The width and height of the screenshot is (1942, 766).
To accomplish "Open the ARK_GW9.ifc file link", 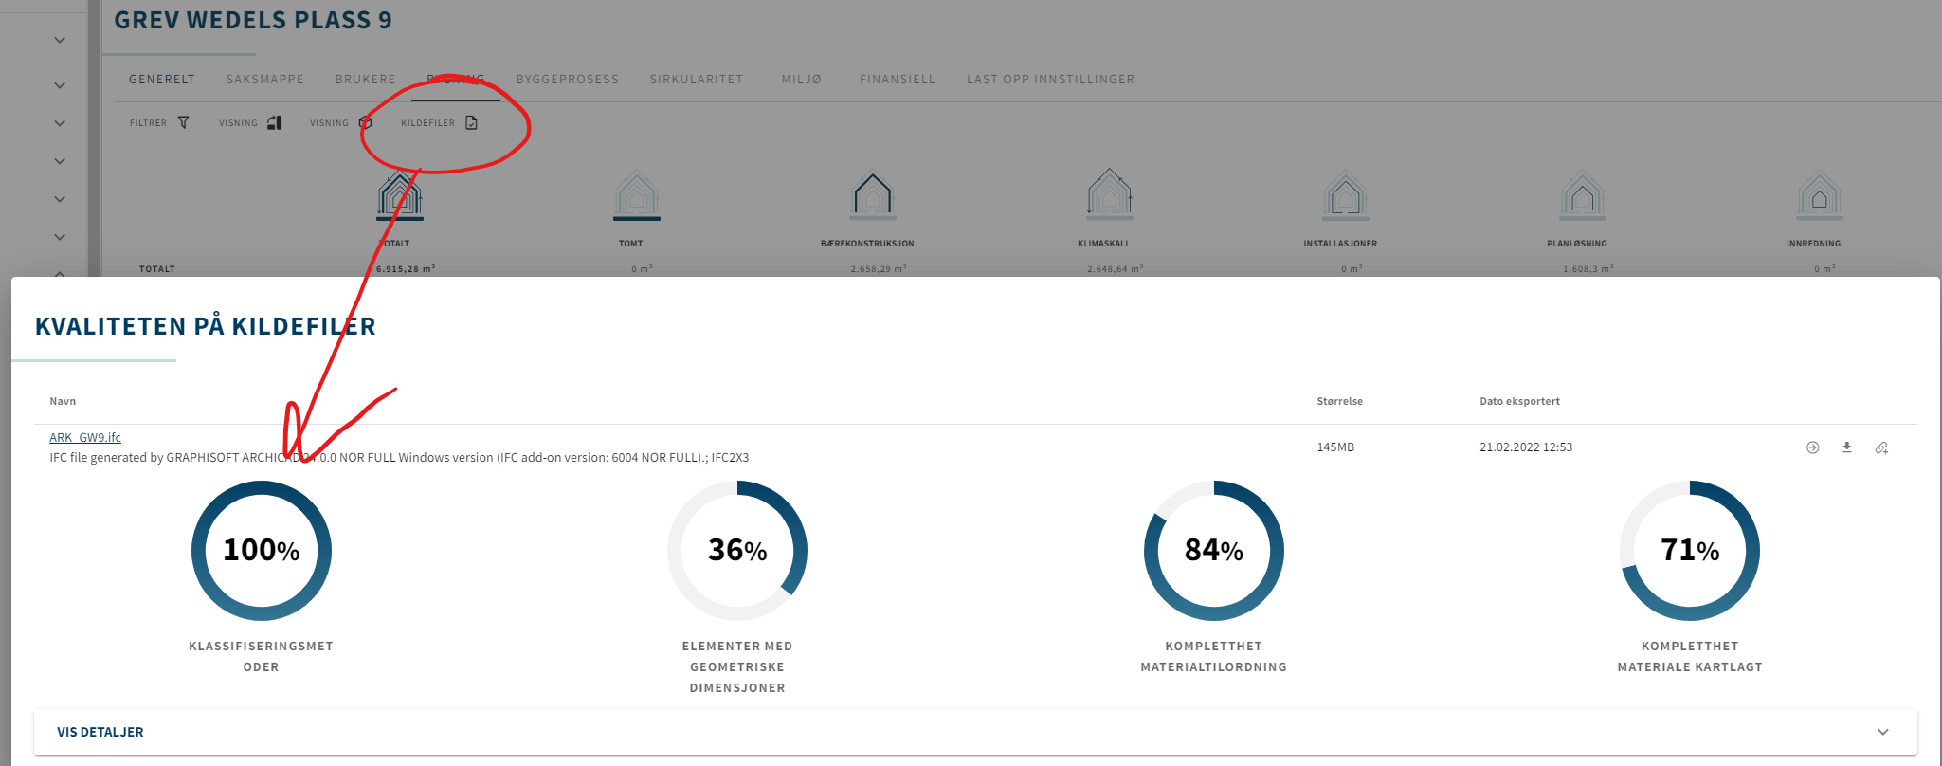I will [85, 437].
